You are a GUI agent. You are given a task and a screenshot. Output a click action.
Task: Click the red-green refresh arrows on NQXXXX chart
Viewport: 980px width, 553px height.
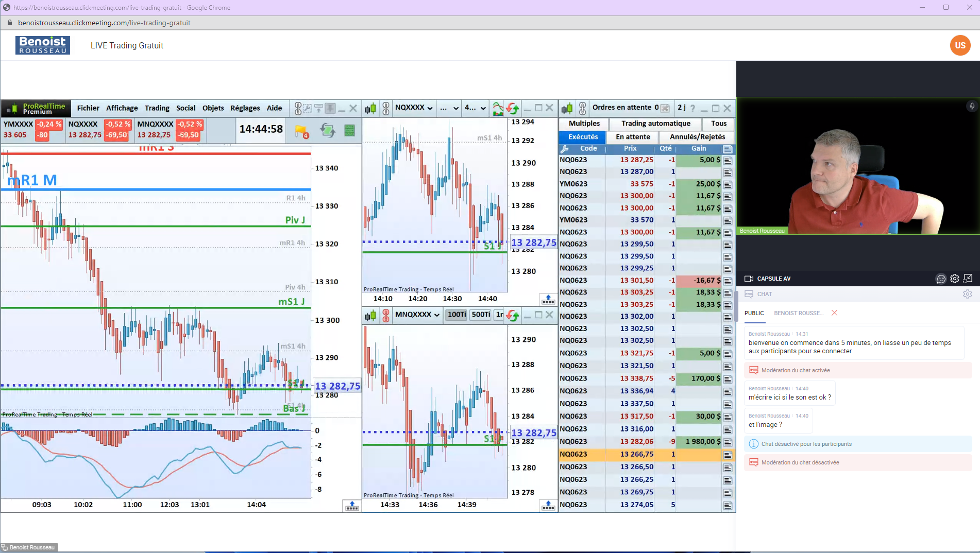click(512, 108)
